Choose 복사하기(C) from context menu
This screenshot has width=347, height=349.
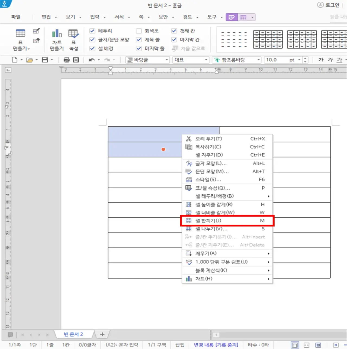coord(227,147)
